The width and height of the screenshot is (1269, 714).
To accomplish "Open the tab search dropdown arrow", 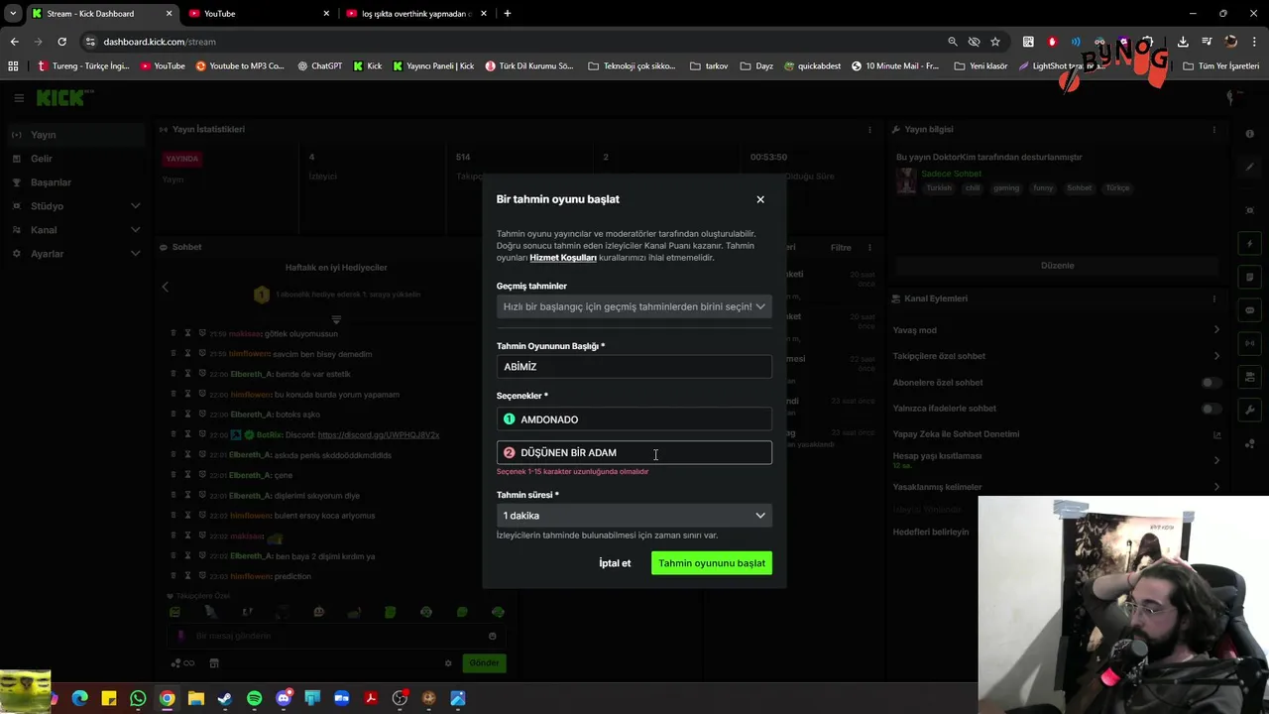I will pyautogui.click(x=13, y=14).
